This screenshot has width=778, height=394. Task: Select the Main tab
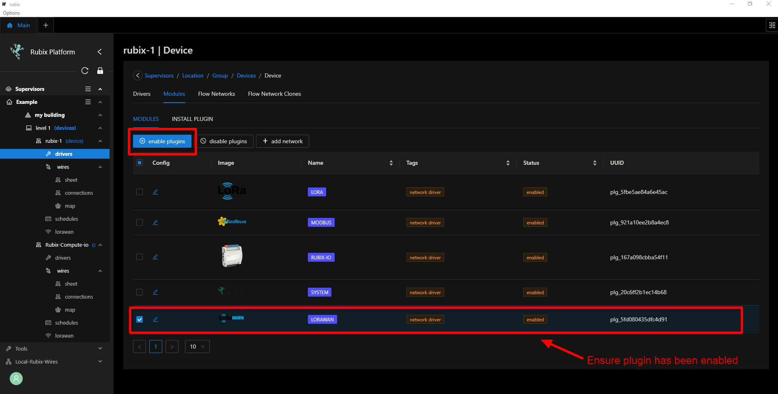pyautogui.click(x=19, y=25)
